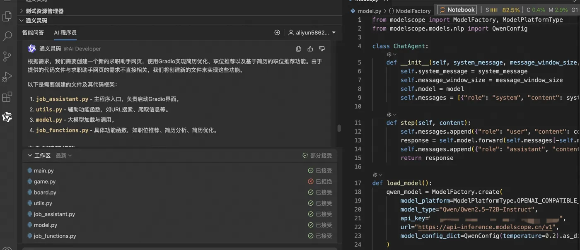Open job_functions.py from the workspace list
Viewport: 580px width, 250px height.
click(x=55, y=236)
